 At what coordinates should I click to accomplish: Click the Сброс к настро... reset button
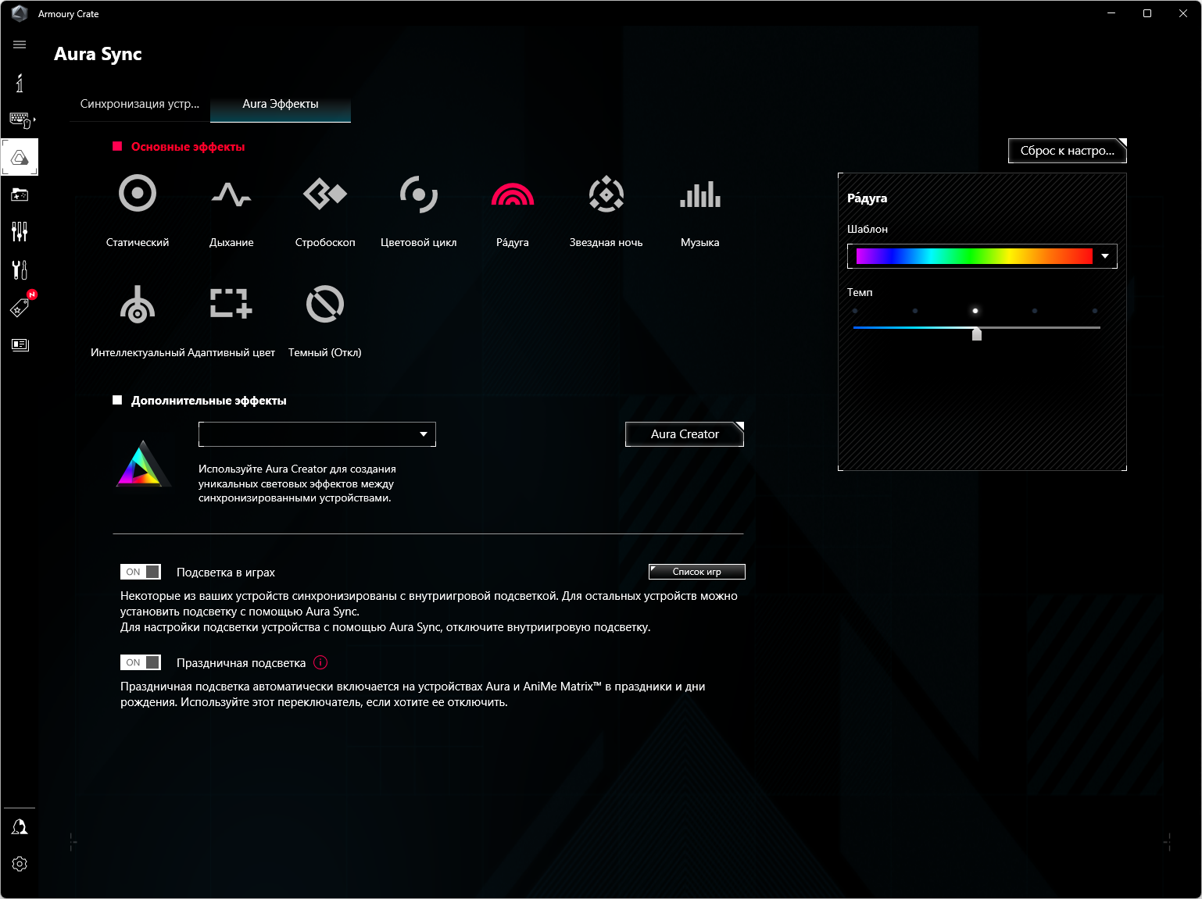[x=1068, y=151]
